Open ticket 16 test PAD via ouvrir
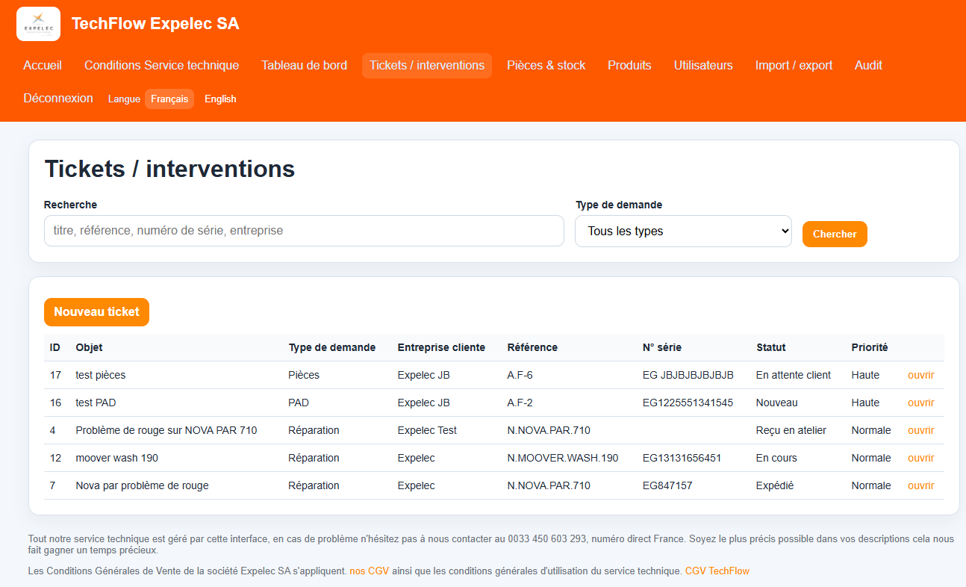This screenshot has height=587, width=966. click(920, 403)
